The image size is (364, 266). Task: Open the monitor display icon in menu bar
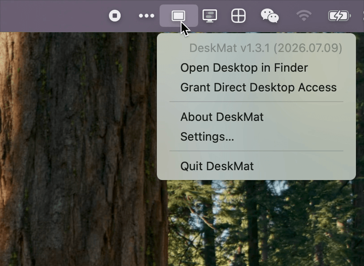coord(210,16)
